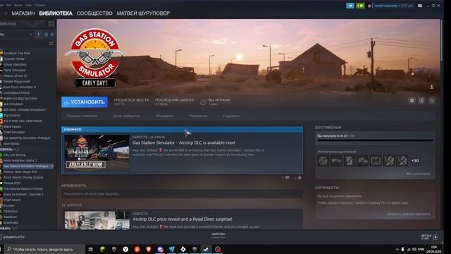Select Ghost Watchers in library list
The width and height of the screenshot is (451, 254).
pyautogui.click(x=15, y=64)
